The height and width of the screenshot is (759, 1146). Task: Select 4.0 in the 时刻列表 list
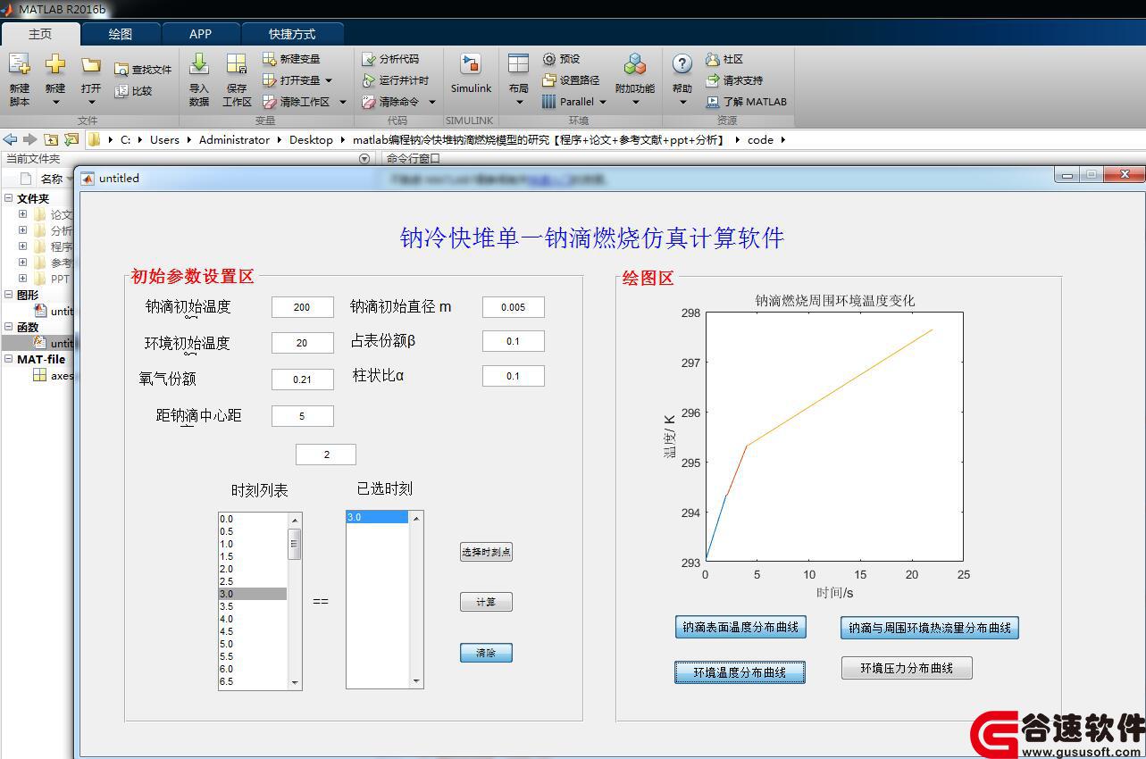point(253,619)
